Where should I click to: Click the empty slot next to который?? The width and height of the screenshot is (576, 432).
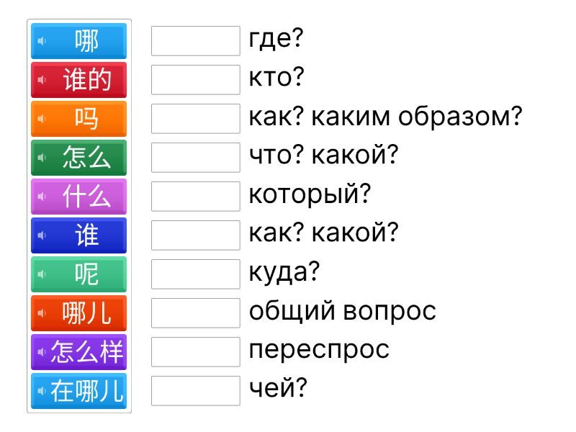(x=195, y=197)
